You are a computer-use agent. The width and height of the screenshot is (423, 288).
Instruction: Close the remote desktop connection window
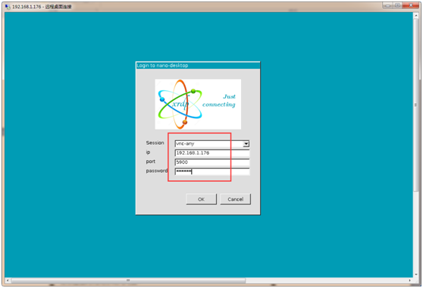[411, 5]
